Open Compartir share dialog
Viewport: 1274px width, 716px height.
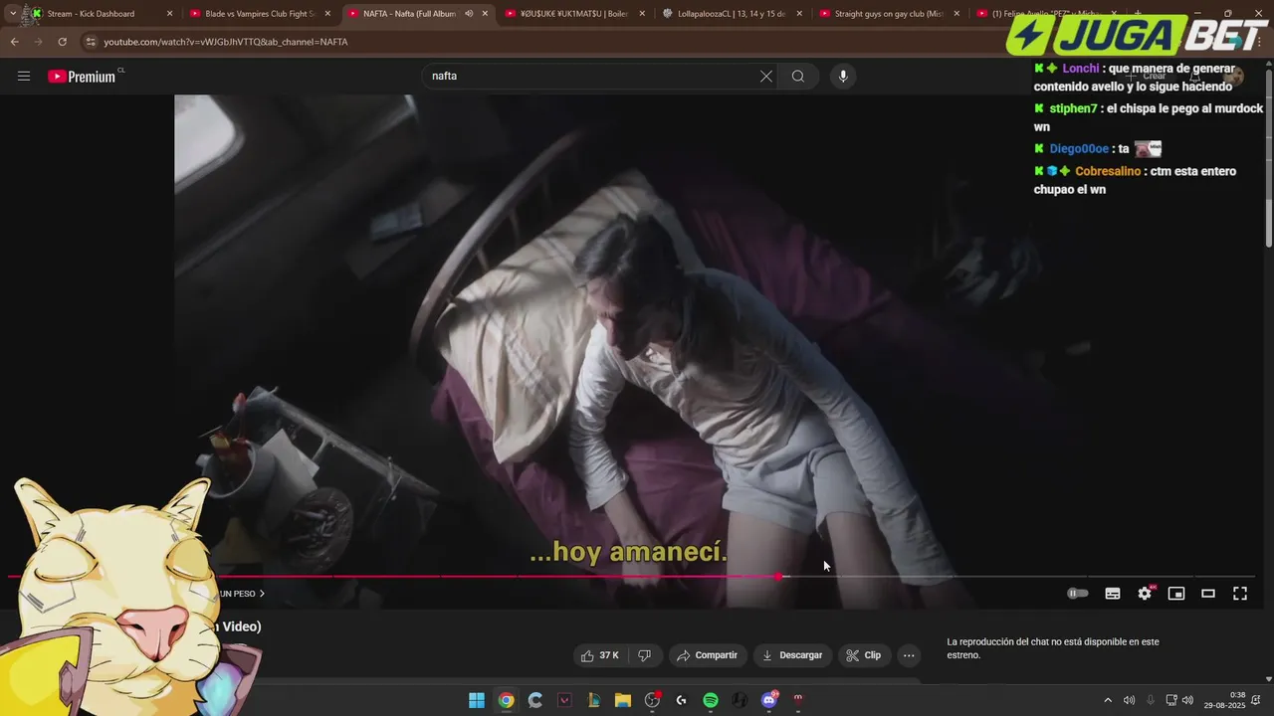707,655
